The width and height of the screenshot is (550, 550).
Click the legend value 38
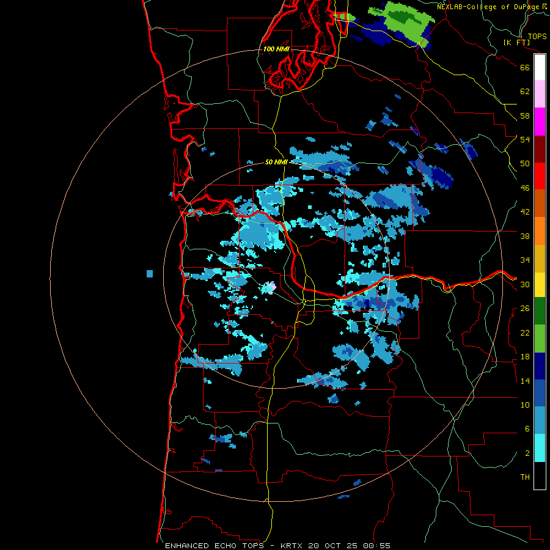click(x=525, y=236)
